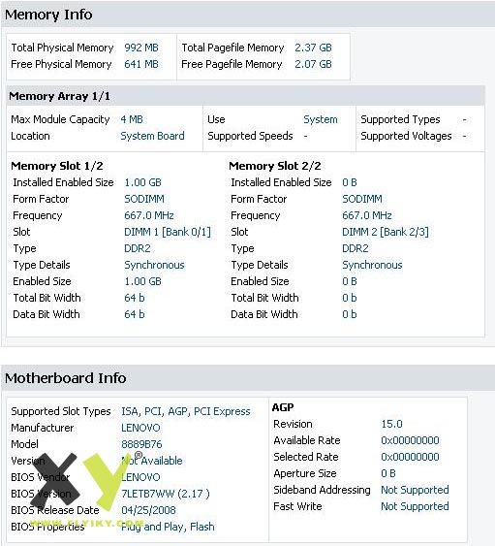Click the Memory Info section header
The height and width of the screenshot is (546, 495).
[x=48, y=15]
